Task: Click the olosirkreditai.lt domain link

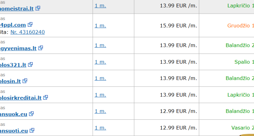Action: click(21, 98)
